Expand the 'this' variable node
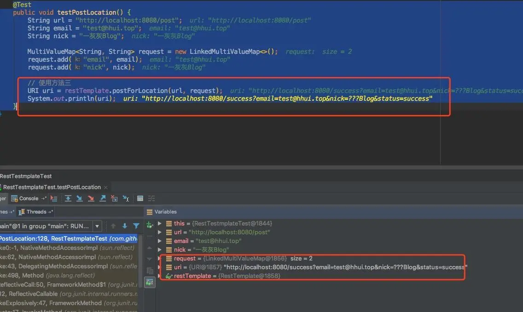Image resolution: width=523 pixels, height=312 pixels. pyautogui.click(x=160, y=224)
